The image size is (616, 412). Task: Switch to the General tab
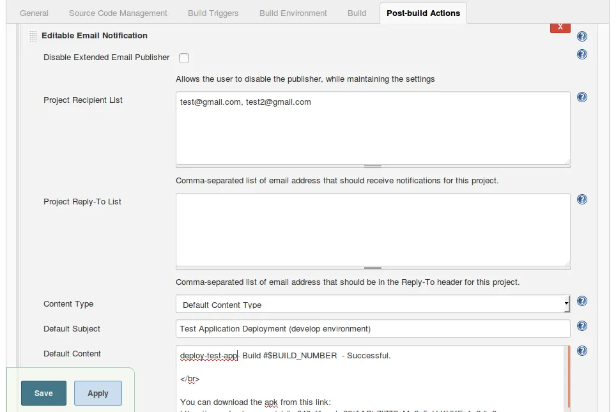click(35, 13)
